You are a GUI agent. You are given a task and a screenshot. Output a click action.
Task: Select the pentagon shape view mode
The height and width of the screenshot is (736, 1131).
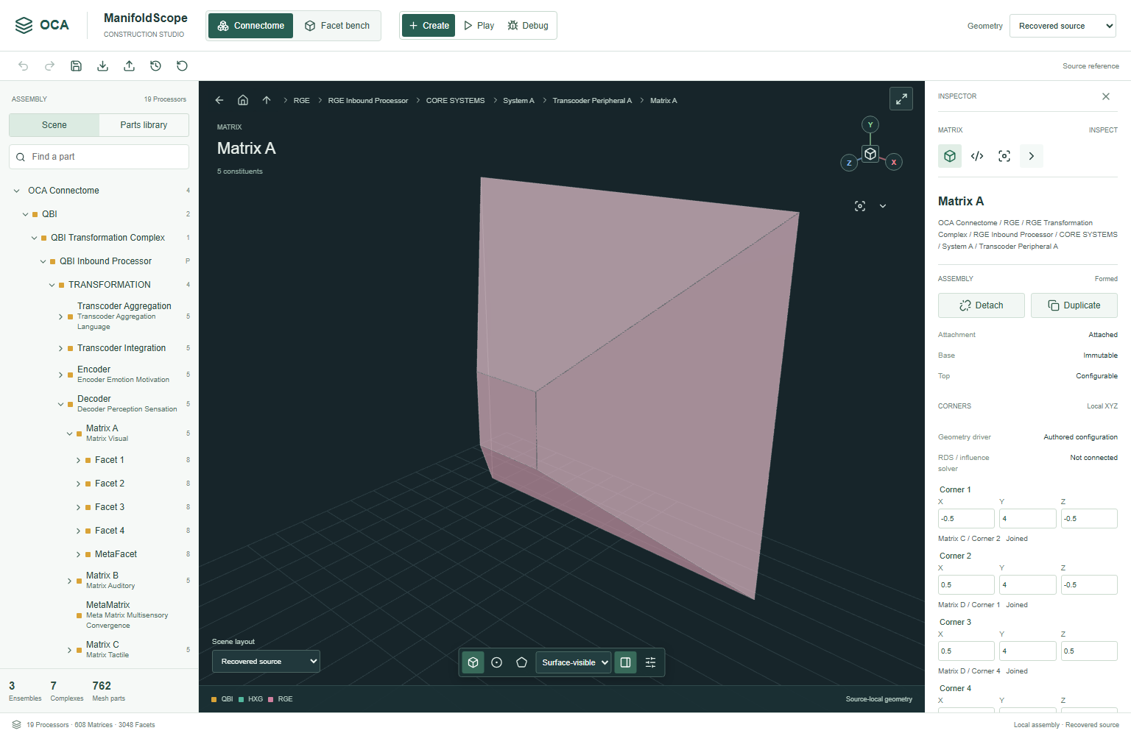[x=521, y=662]
